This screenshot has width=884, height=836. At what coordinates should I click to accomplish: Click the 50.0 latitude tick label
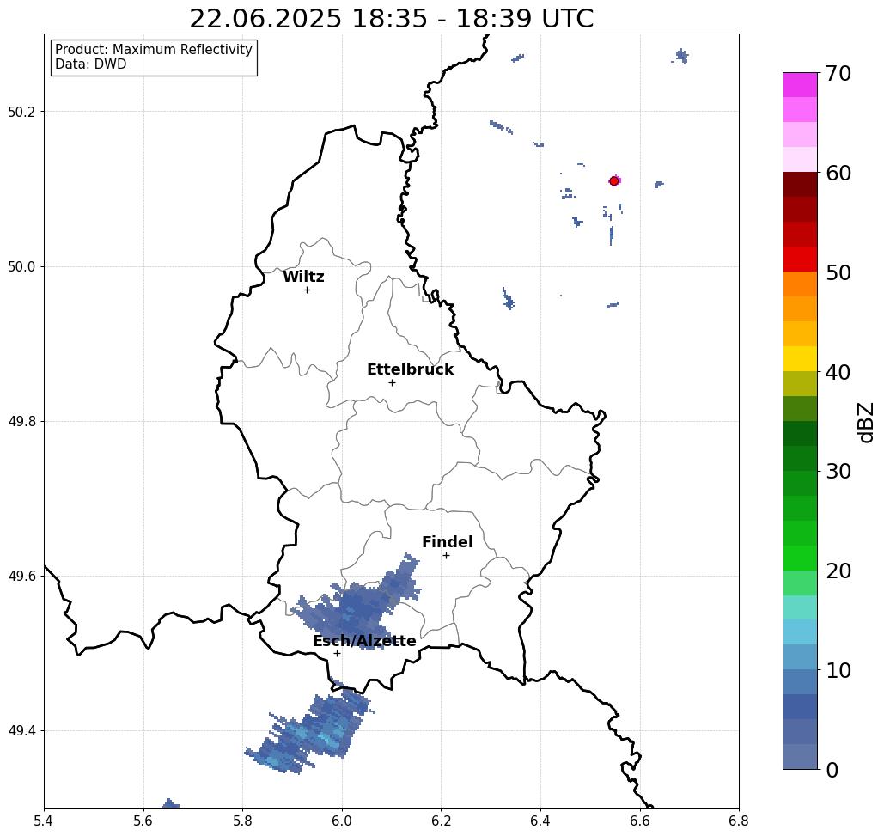[x=21, y=266]
